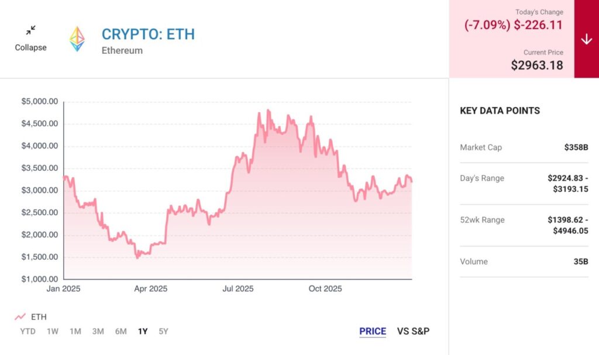Viewport: 599px width, 355px height.
Task: Switch to the PRICE tab
Action: pos(373,332)
